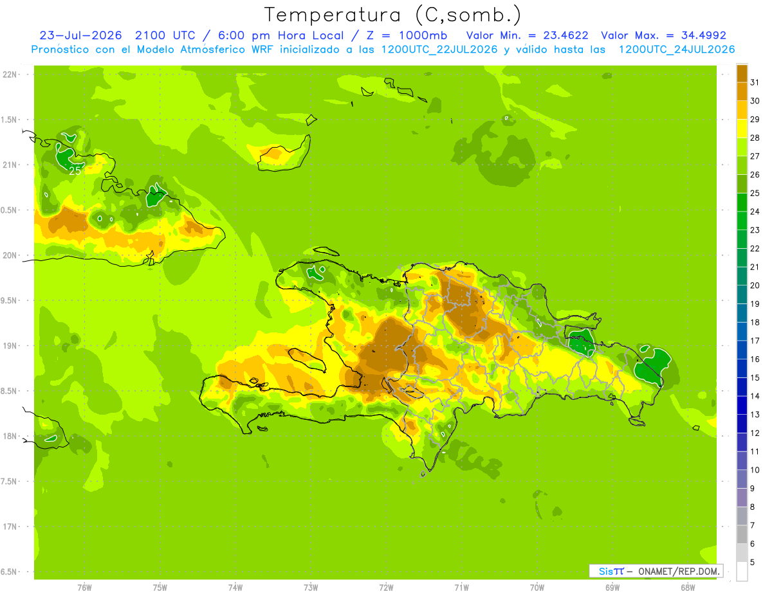
Task: Pick the legend swatch between 30 and 31
Action: coord(742,92)
